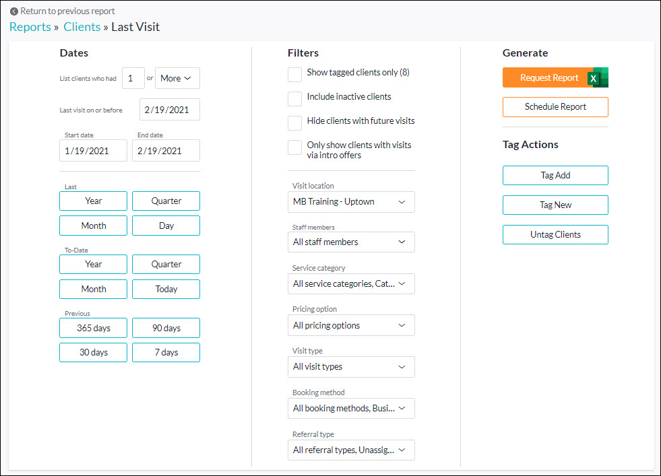Enable Hide clients with future visits

click(294, 123)
